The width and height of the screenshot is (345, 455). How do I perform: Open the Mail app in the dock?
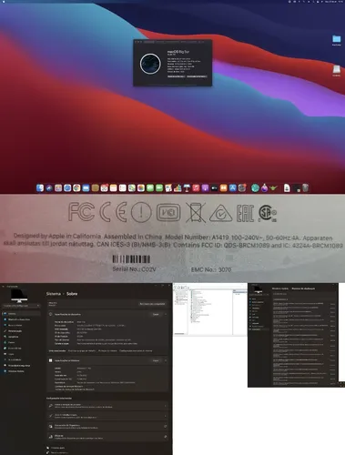(x=86, y=188)
